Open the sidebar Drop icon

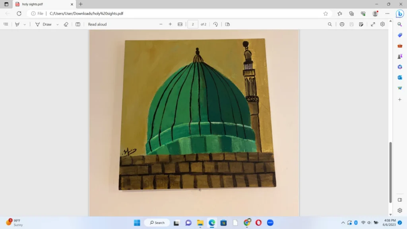(400, 88)
